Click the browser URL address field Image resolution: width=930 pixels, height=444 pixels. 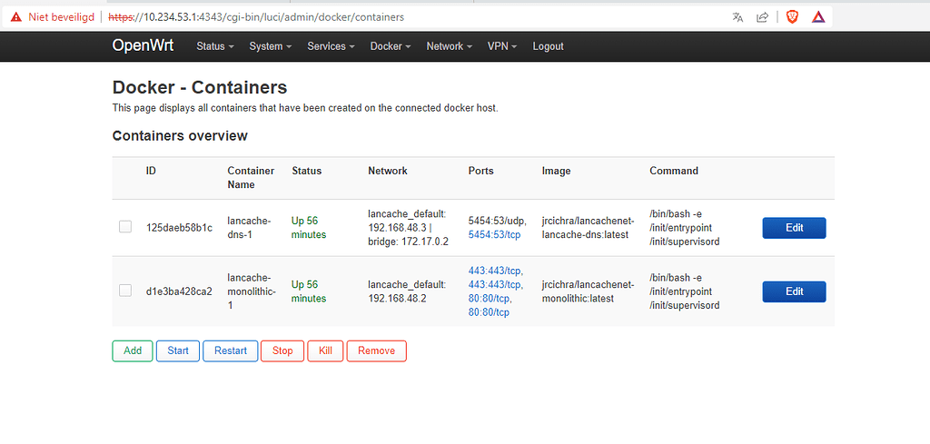click(409, 16)
